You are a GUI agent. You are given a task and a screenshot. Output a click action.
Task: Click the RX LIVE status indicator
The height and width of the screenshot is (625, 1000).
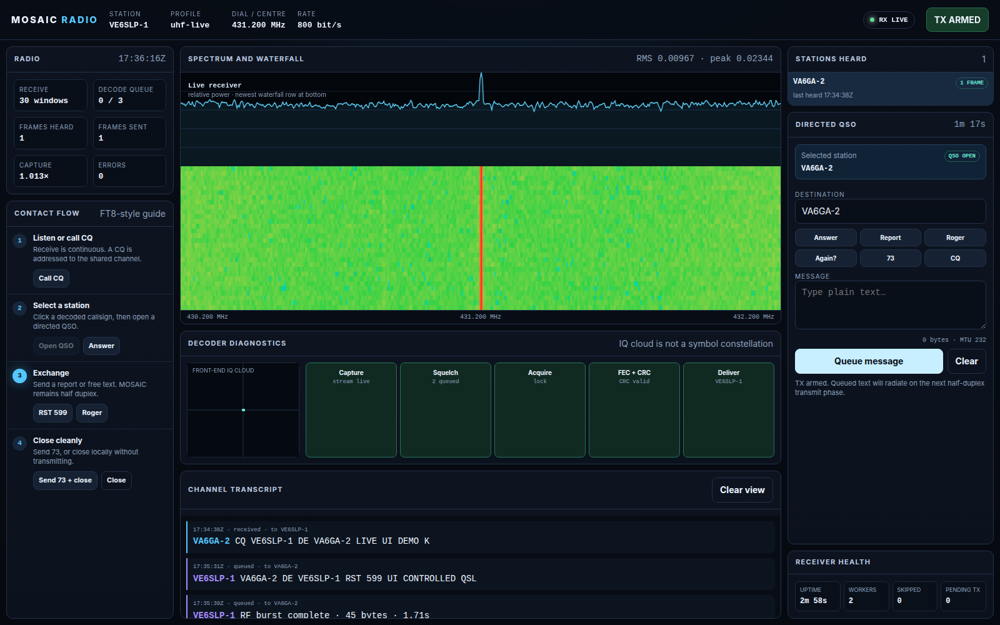(889, 20)
